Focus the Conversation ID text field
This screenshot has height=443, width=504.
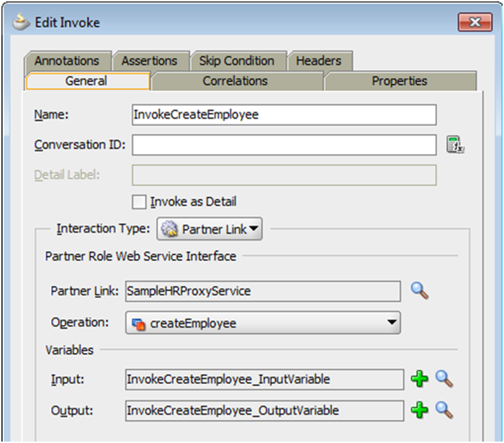tap(284, 145)
